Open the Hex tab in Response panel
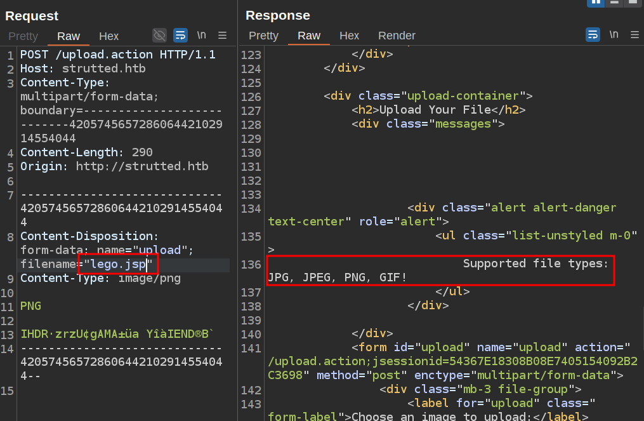Viewport: 644px width, 421px height. 349,36
